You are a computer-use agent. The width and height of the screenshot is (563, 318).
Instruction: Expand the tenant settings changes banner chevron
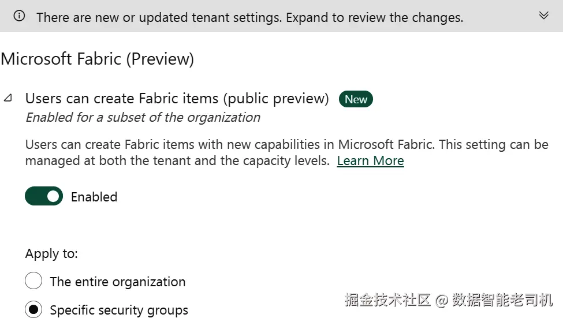543,16
